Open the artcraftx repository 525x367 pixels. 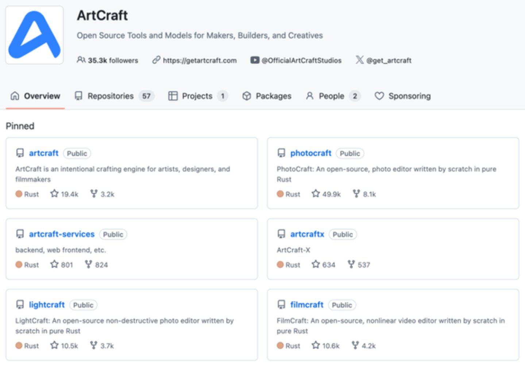(x=307, y=234)
